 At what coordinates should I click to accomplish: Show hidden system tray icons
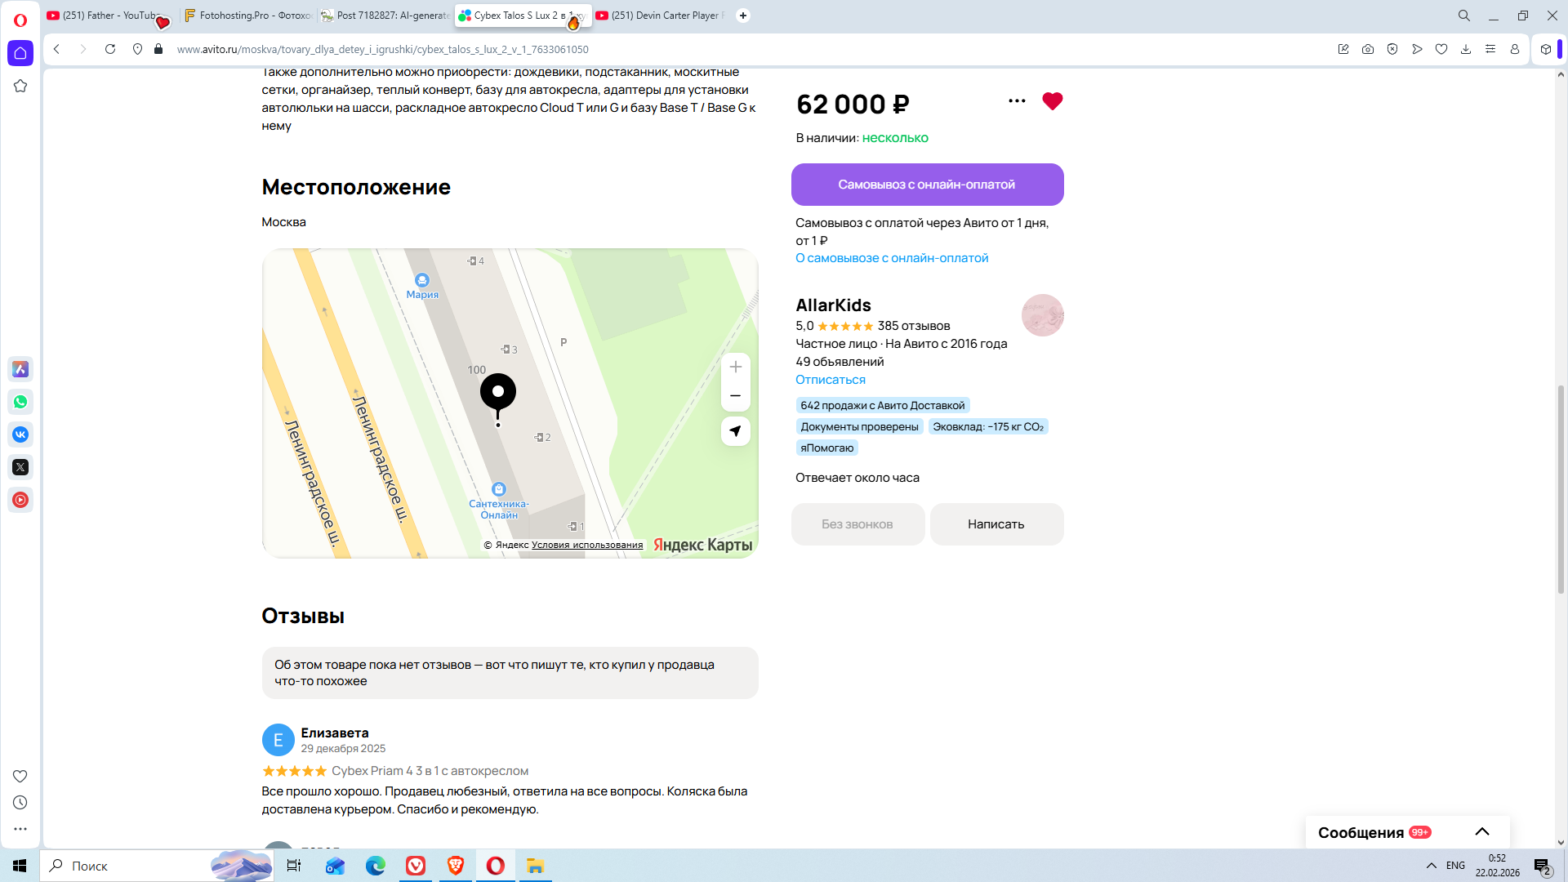pos(1431,866)
